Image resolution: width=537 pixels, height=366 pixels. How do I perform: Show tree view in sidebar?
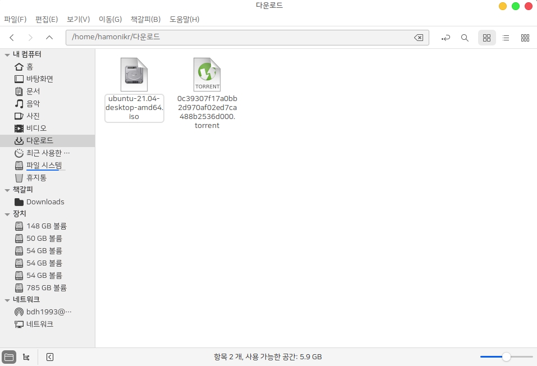pyautogui.click(x=26, y=356)
